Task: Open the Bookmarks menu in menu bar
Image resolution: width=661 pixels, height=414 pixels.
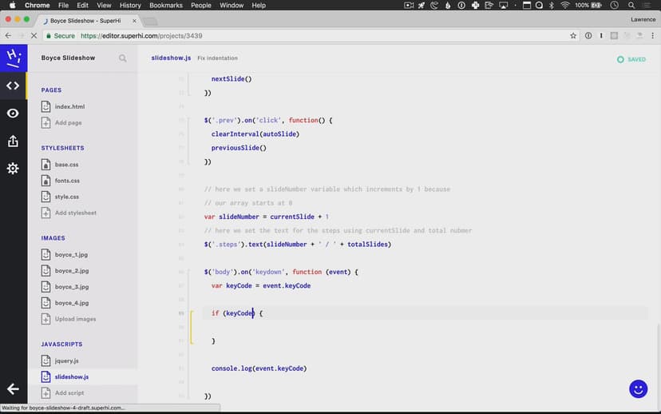Action: (166, 6)
